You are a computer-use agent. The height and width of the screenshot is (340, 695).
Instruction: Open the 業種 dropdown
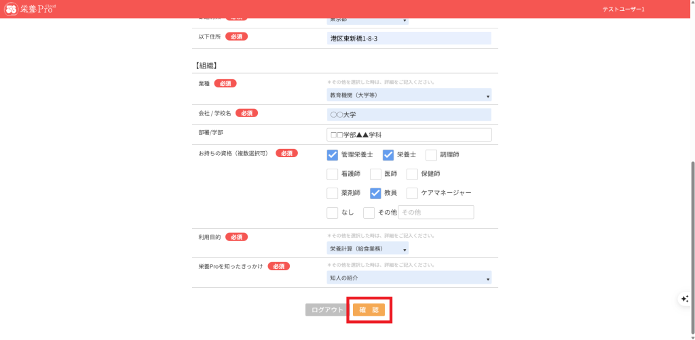click(x=409, y=95)
